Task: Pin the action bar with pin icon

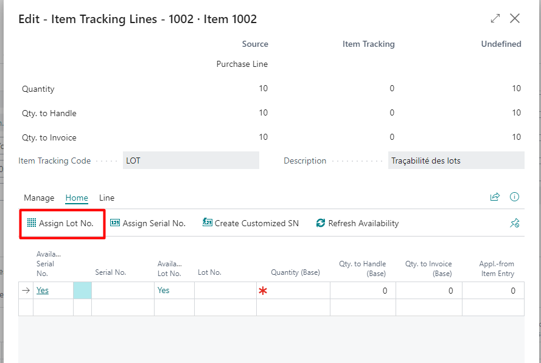Action: tap(514, 223)
